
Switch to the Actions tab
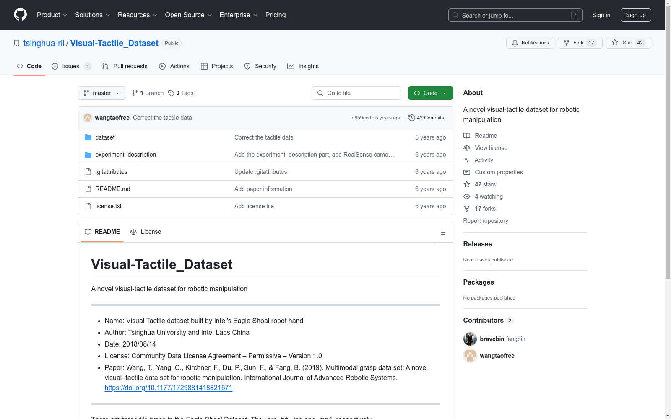(x=174, y=66)
